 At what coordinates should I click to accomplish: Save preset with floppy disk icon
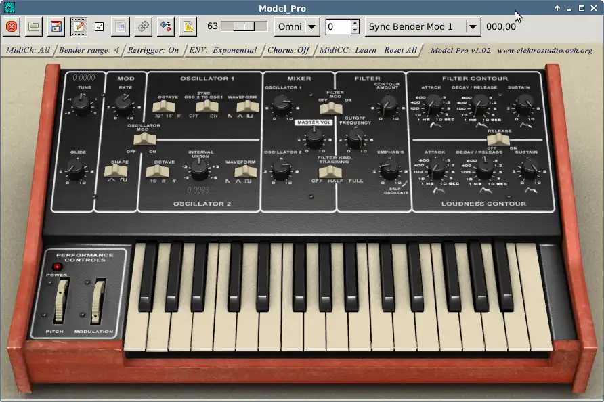[x=56, y=26]
